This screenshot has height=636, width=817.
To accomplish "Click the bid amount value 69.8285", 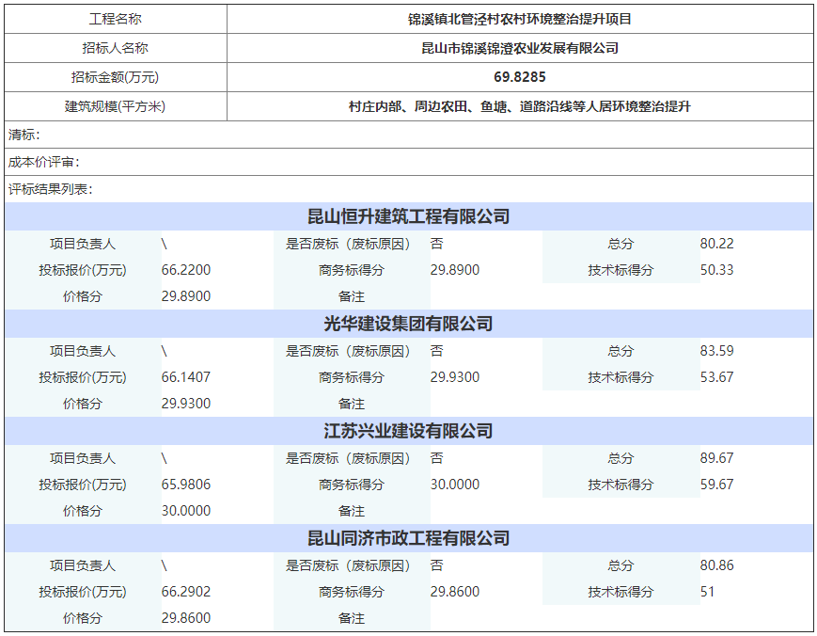I will [519, 77].
